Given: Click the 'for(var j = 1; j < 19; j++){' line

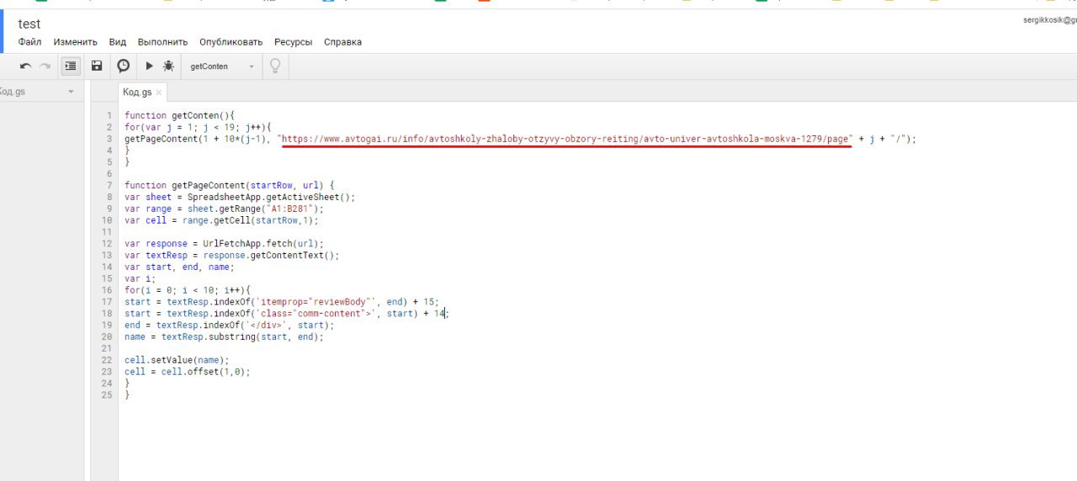Looking at the screenshot, I should [x=199, y=127].
